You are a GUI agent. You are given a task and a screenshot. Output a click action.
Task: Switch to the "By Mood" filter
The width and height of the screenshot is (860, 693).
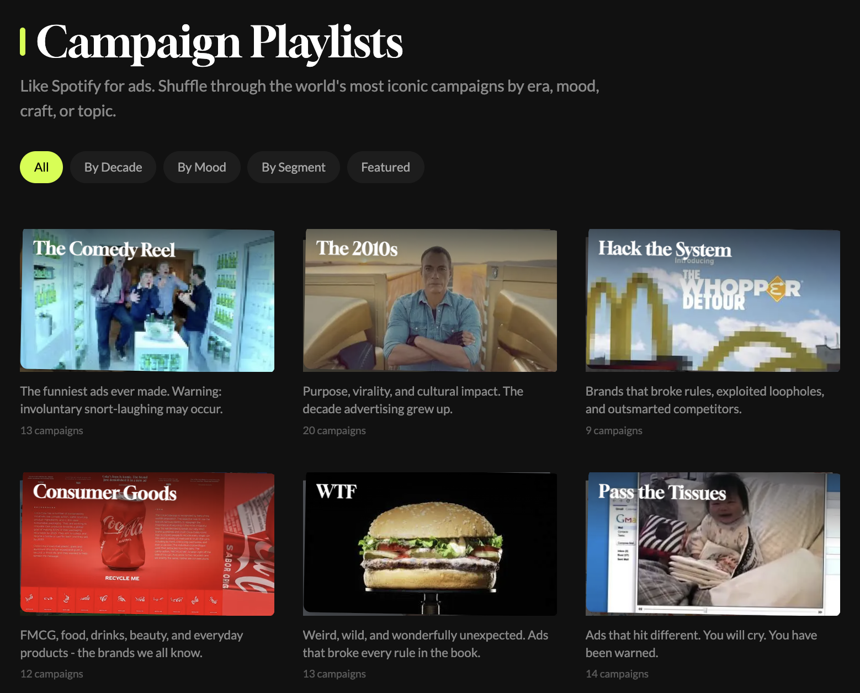click(x=201, y=167)
